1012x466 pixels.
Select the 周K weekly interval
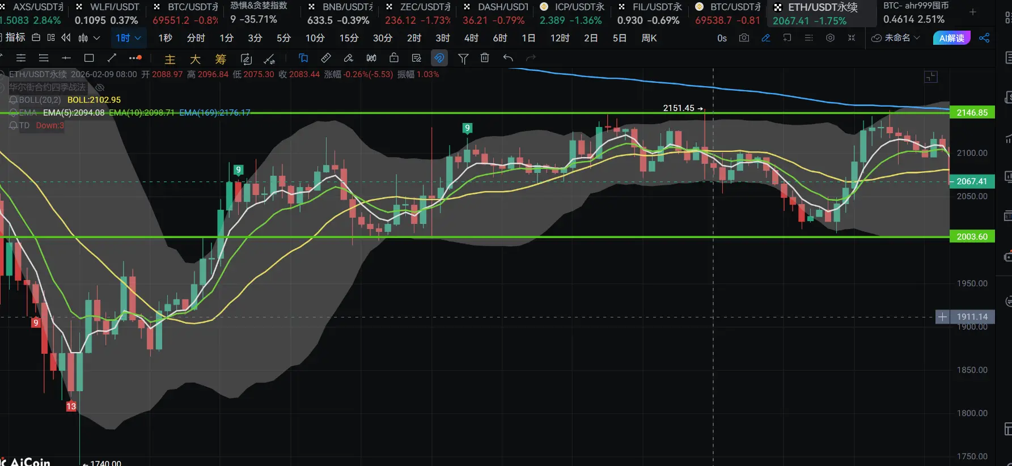pyautogui.click(x=649, y=38)
